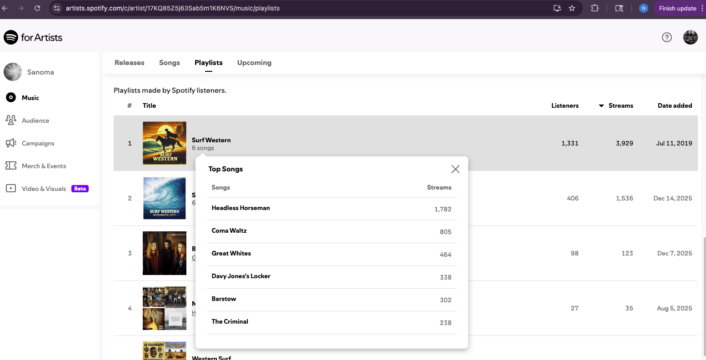This screenshot has width=706, height=360.
Task: Click the Music disc icon in sidebar
Action: tap(11, 97)
